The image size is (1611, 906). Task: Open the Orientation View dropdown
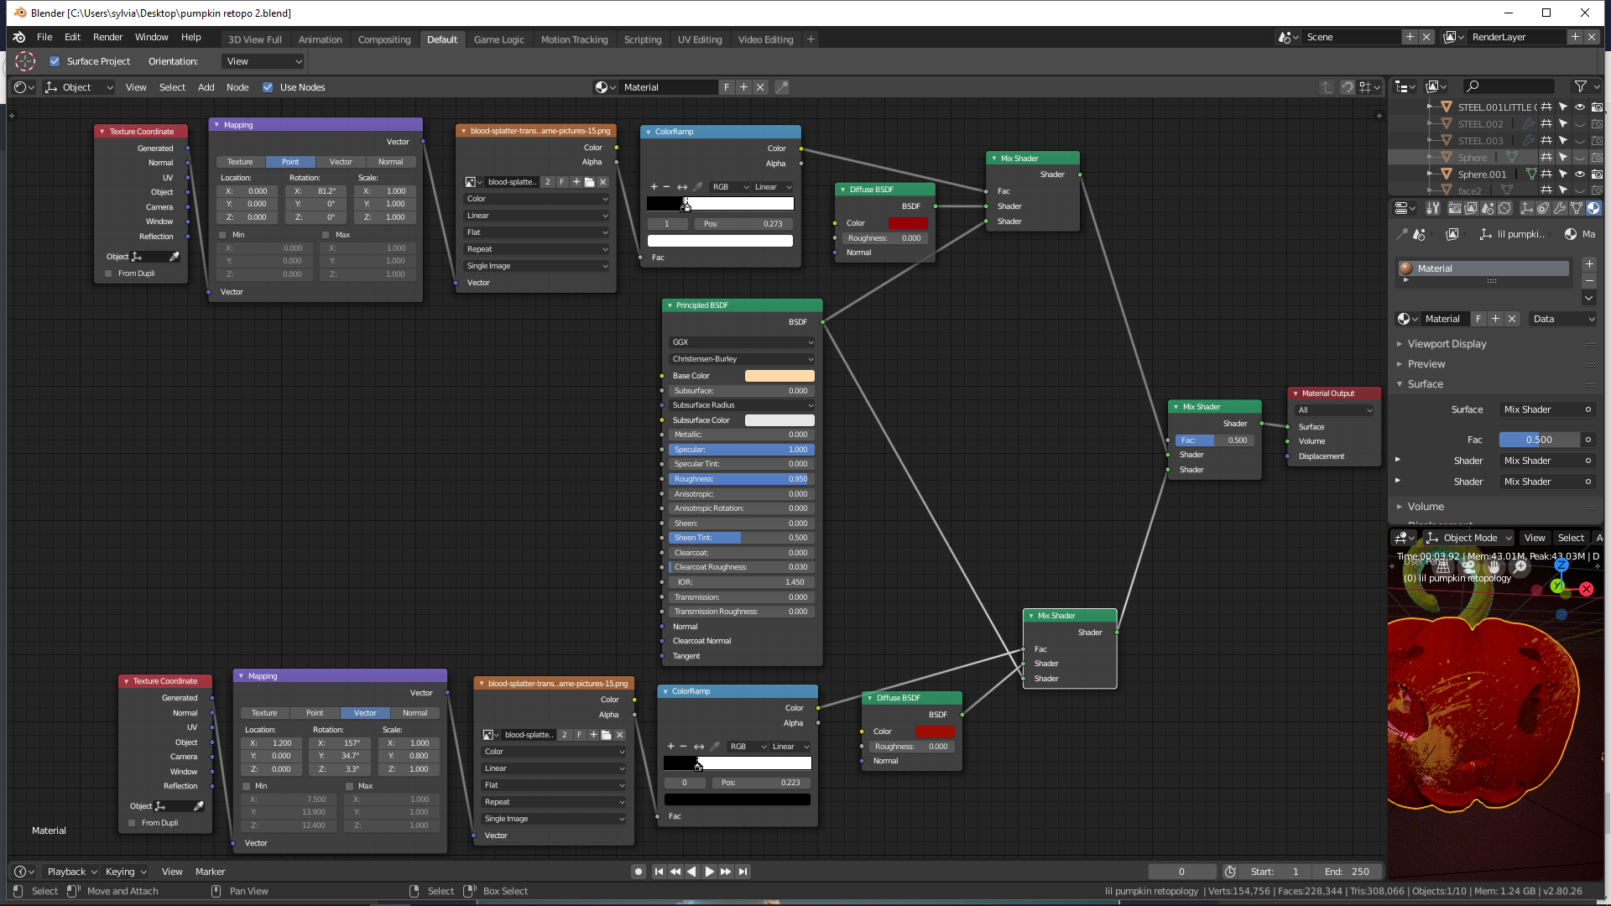[x=263, y=61]
